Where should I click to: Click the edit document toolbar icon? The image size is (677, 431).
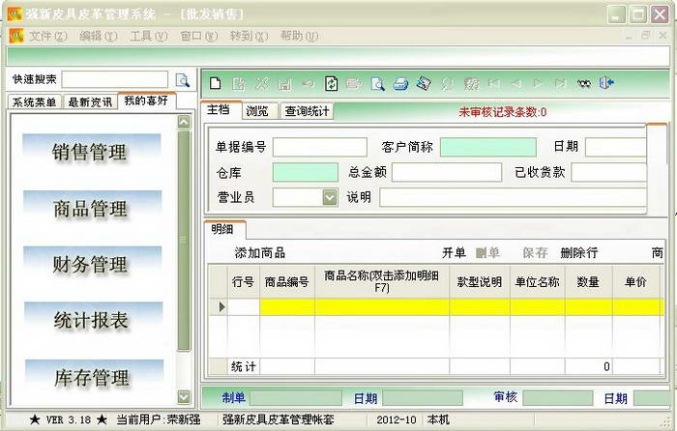[238, 83]
